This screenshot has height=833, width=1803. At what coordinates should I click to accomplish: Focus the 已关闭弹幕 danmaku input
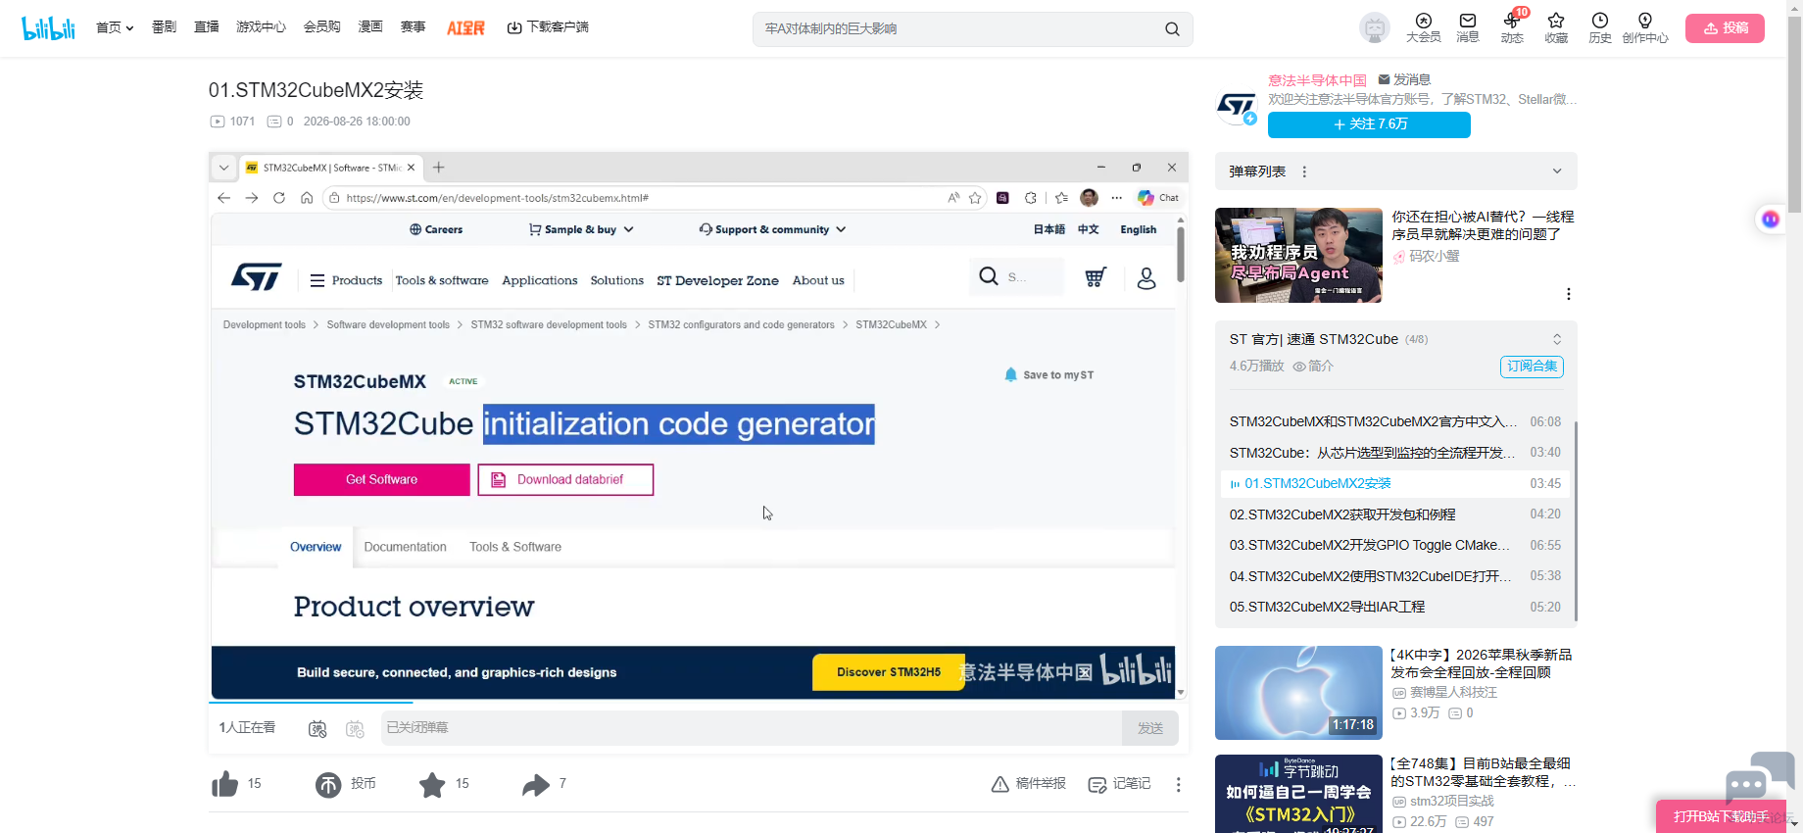coord(752,728)
